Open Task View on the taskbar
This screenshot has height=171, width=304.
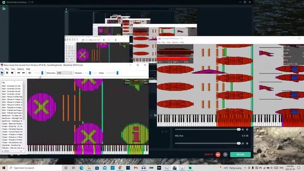[74, 168]
